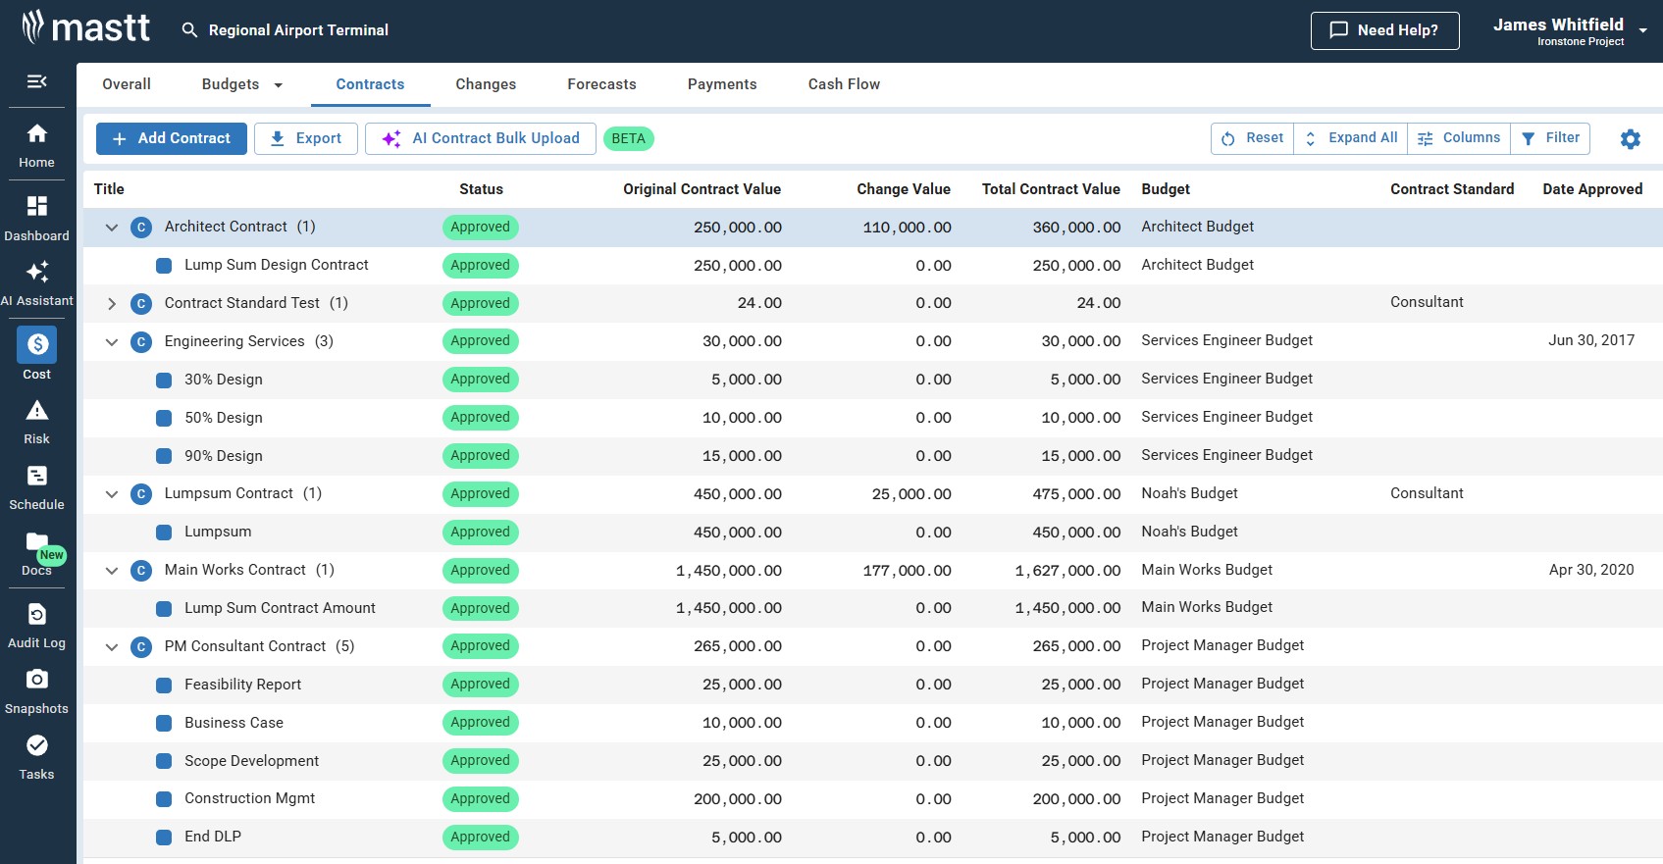This screenshot has width=1663, height=864.
Task: Click the Contract Standard Test C badge icon
Action: tap(141, 304)
